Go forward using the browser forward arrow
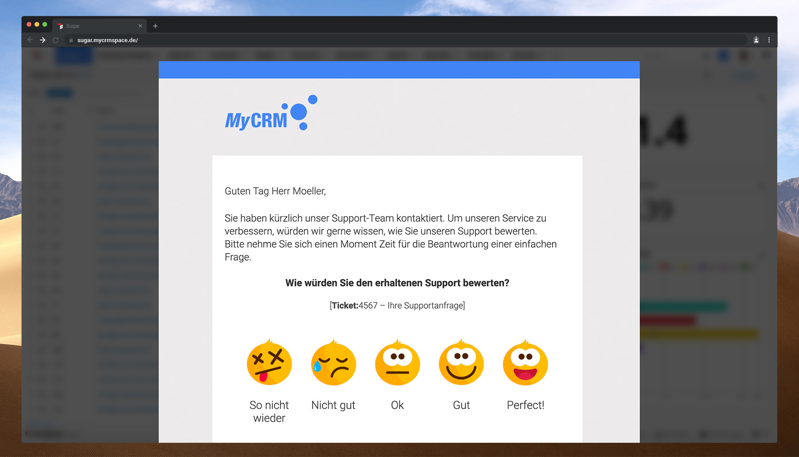 (43, 40)
